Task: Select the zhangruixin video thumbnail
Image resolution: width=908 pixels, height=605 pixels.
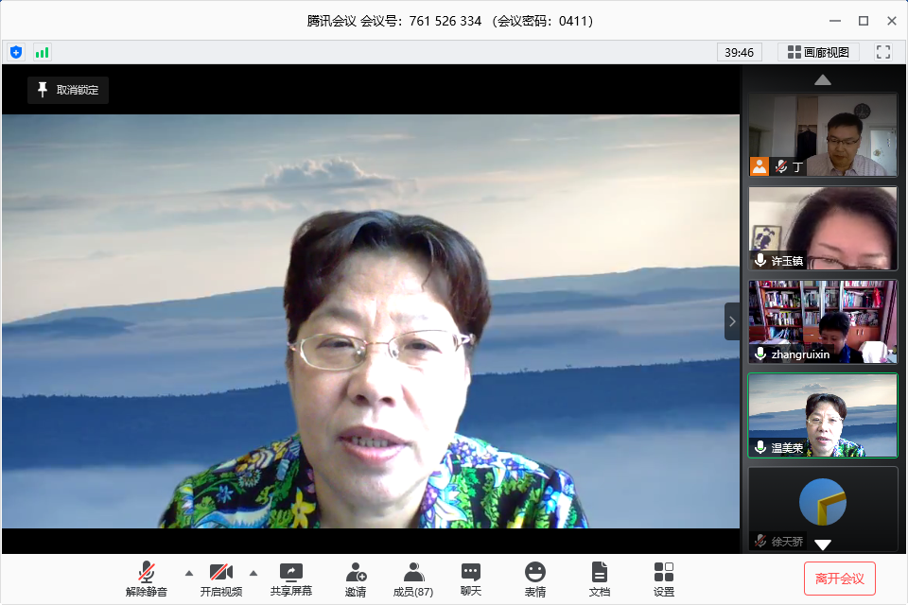Action: [822, 321]
